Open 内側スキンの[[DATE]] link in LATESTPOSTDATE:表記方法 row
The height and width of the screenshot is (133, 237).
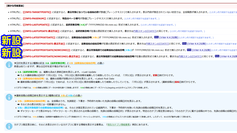click(157, 44)
